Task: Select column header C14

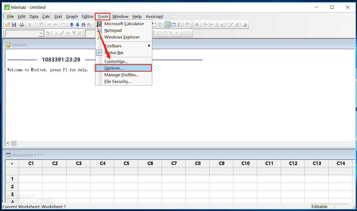Action: [341, 163]
